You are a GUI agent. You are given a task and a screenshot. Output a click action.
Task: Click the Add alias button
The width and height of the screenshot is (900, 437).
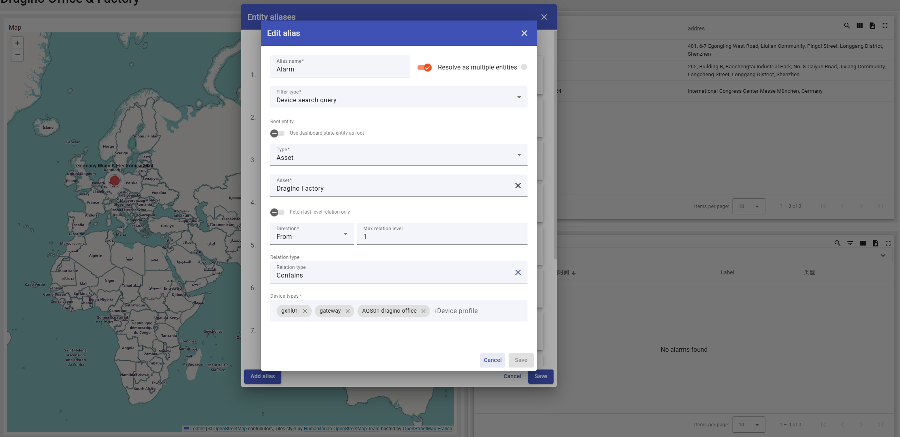(x=262, y=376)
